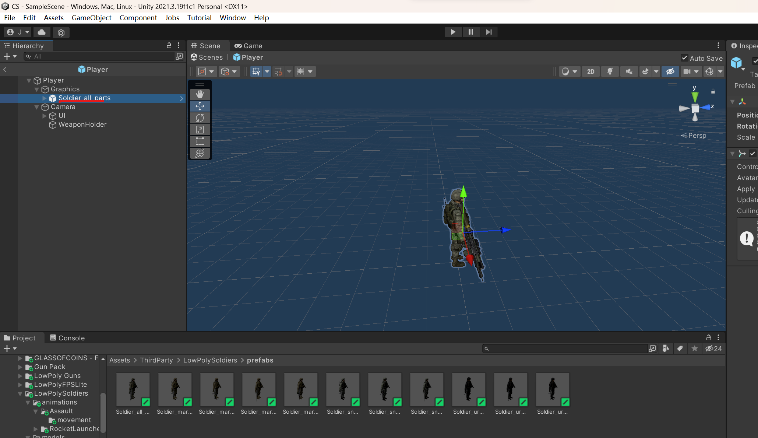Toggle scene lighting
The height and width of the screenshot is (438, 758).
point(610,71)
